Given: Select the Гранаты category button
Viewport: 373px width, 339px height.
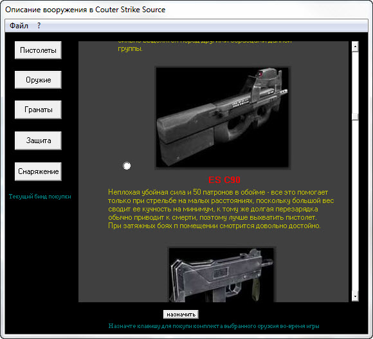Looking at the screenshot, I should click(x=38, y=110).
